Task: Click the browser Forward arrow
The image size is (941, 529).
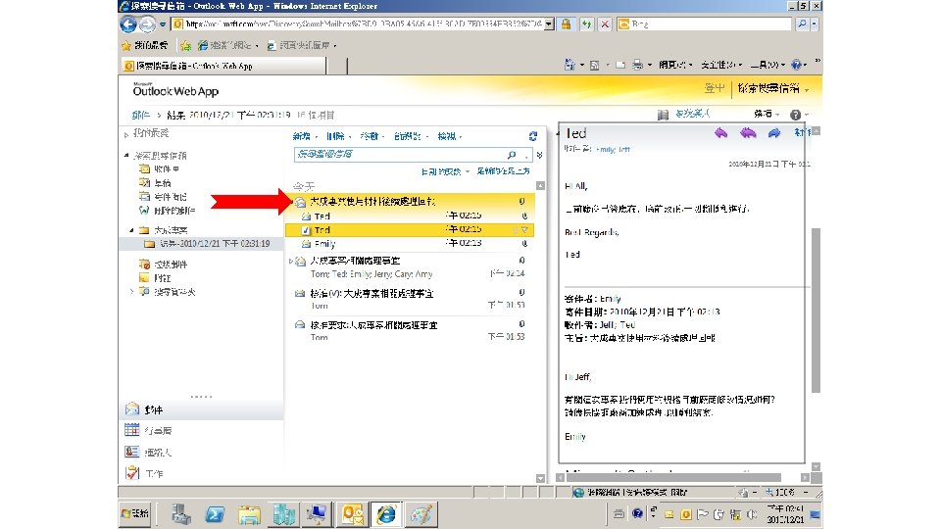Action: pos(147,24)
